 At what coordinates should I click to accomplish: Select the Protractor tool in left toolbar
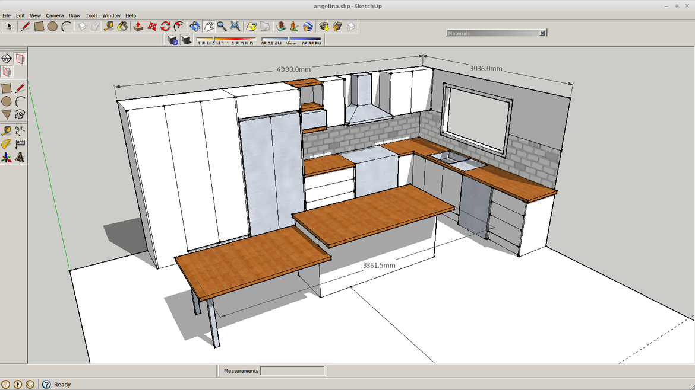tap(7, 144)
